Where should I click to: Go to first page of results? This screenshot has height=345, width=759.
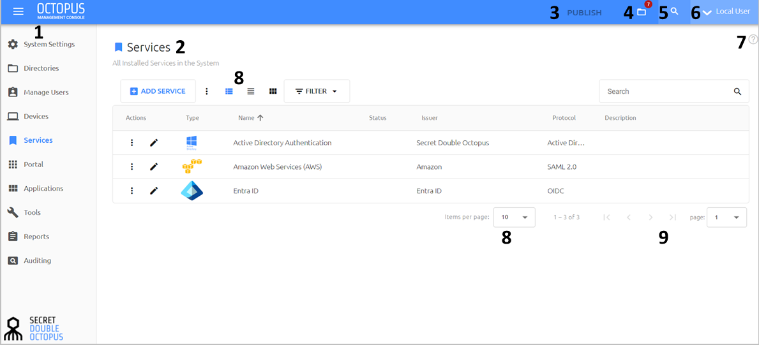pos(606,217)
